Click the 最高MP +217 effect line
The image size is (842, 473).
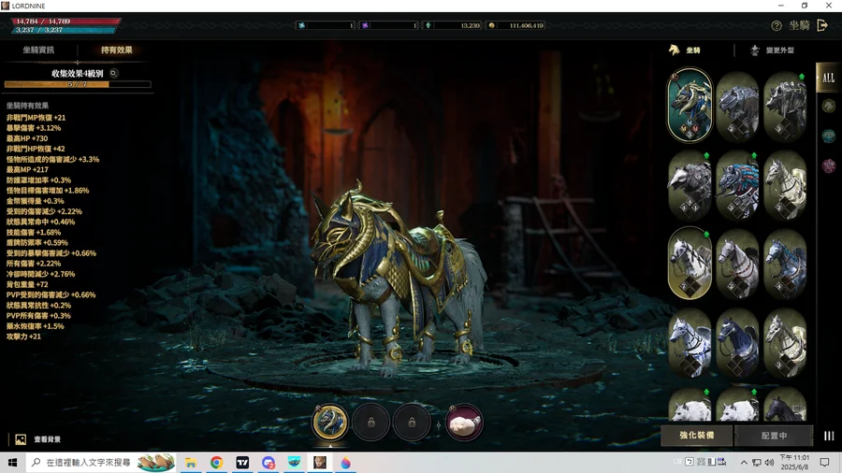tap(27, 169)
